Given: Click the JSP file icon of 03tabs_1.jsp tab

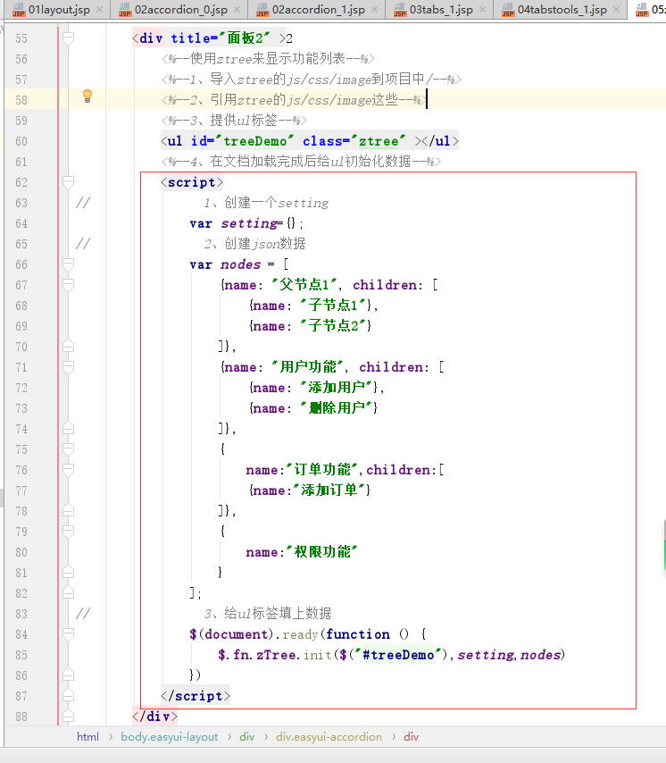Looking at the screenshot, I should (400, 10).
